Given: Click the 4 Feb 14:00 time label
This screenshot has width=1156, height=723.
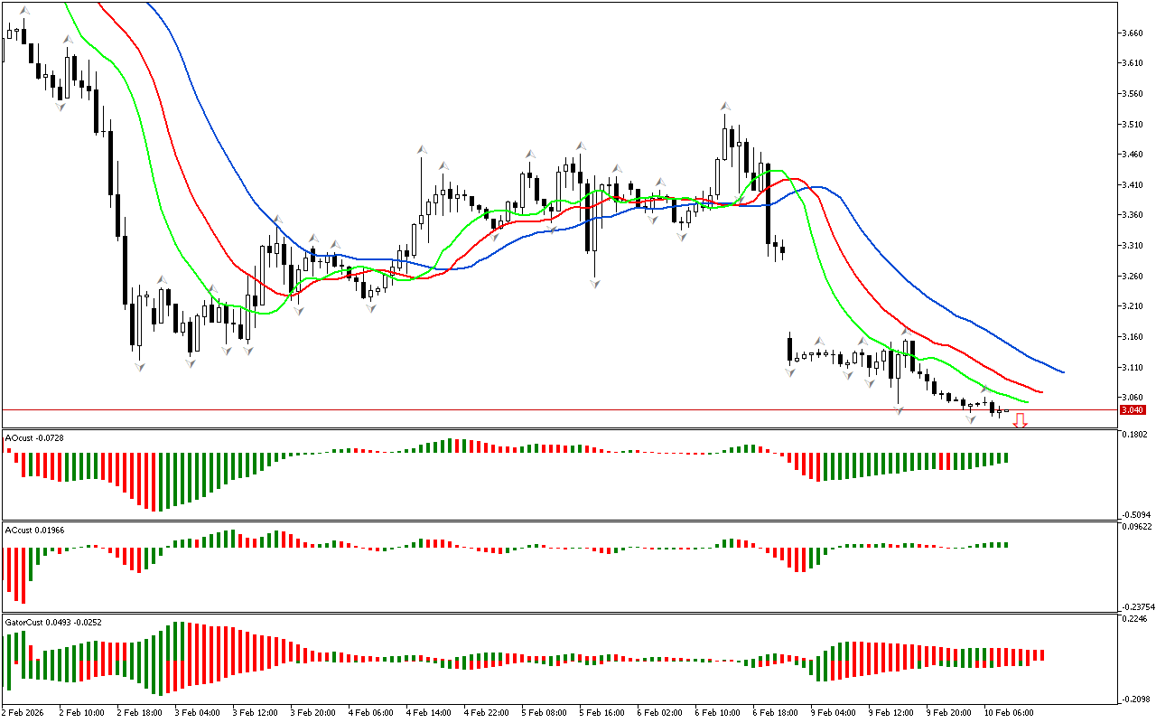Looking at the screenshot, I should click(x=429, y=712).
